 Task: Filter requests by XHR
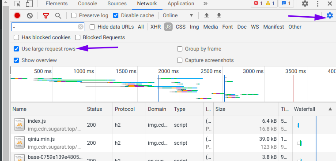155,27
